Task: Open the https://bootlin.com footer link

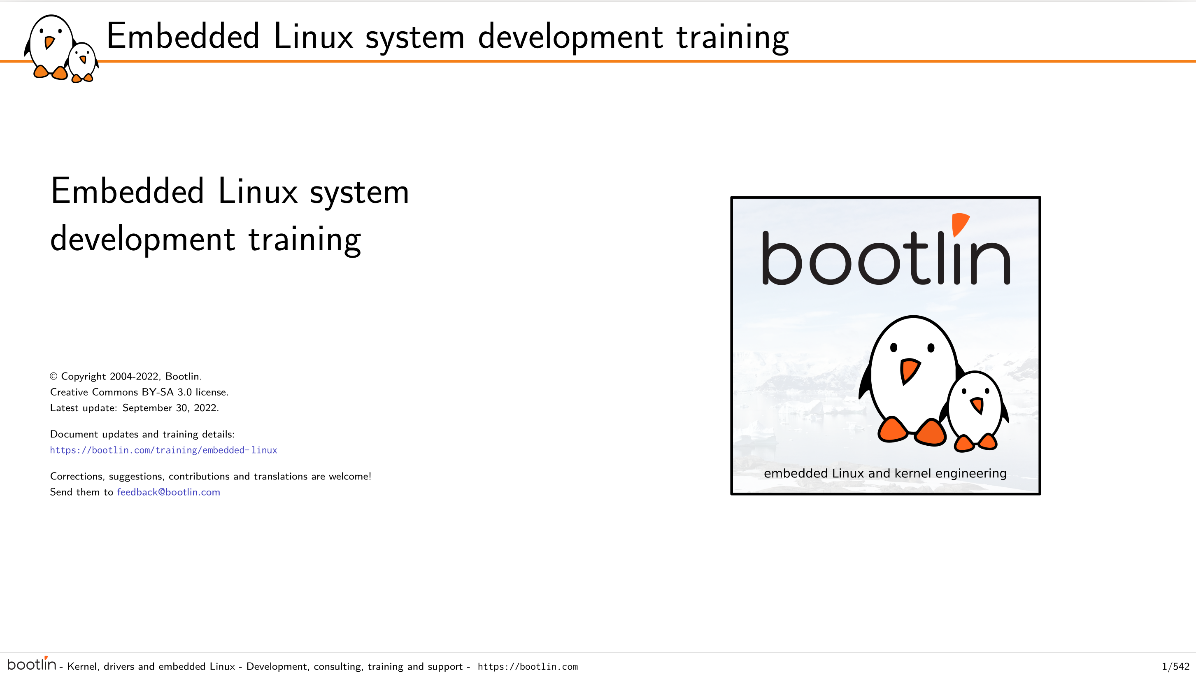Action: (528, 667)
